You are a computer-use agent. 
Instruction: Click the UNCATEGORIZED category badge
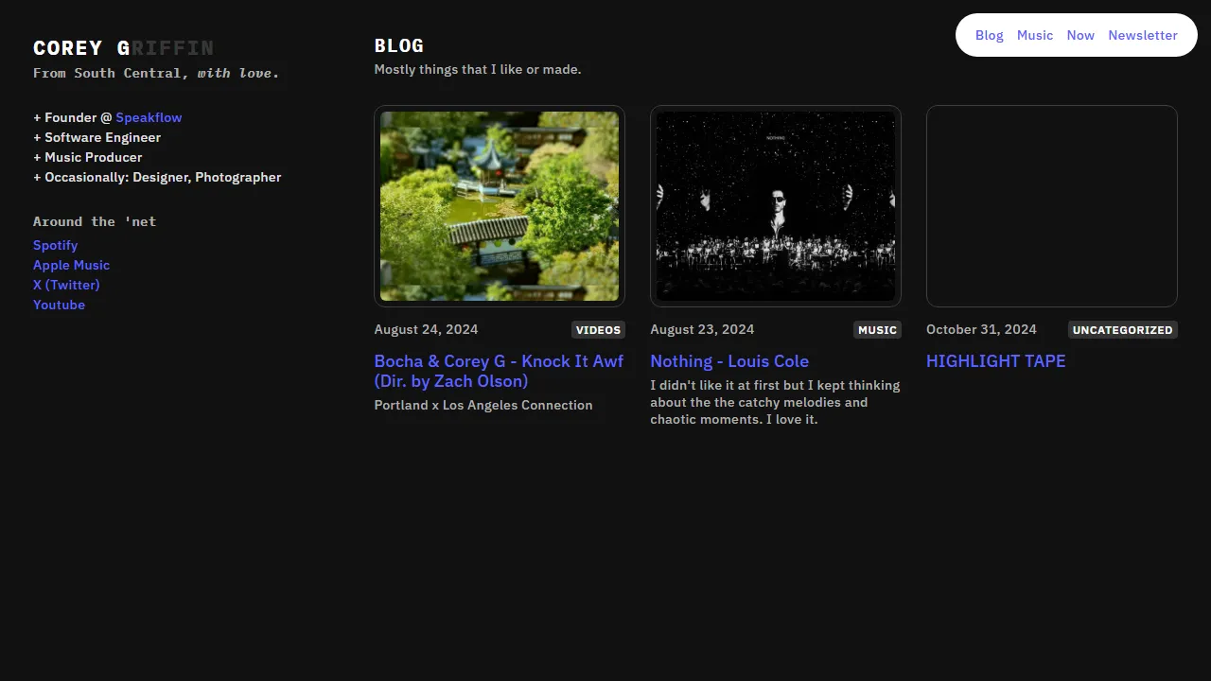click(x=1122, y=330)
